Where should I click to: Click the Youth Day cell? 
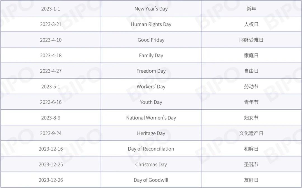(151, 102)
